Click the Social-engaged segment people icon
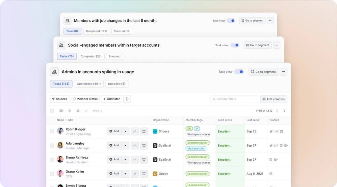This screenshot has height=187, width=337. pos(61,45)
